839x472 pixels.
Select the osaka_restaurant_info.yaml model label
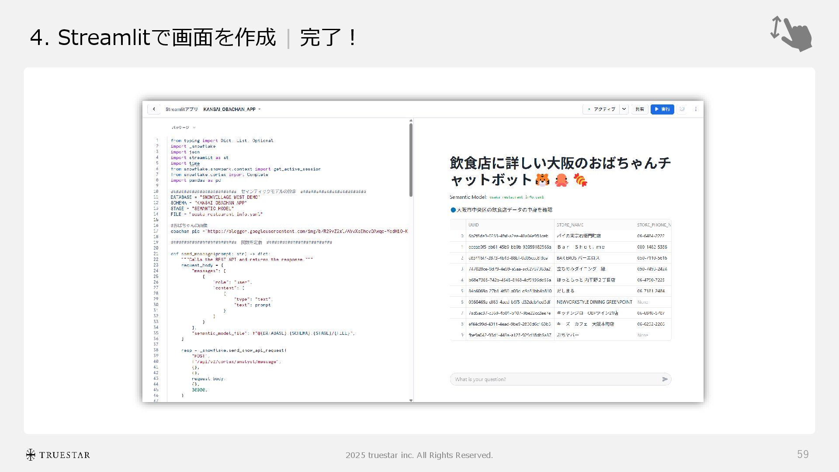tap(517, 197)
